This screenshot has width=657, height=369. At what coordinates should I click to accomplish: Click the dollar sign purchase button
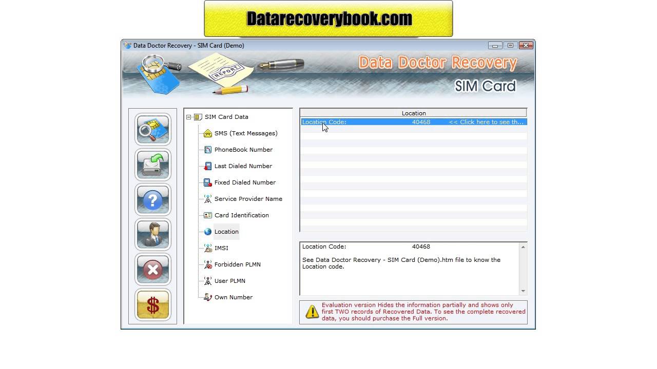click(152, 304)
